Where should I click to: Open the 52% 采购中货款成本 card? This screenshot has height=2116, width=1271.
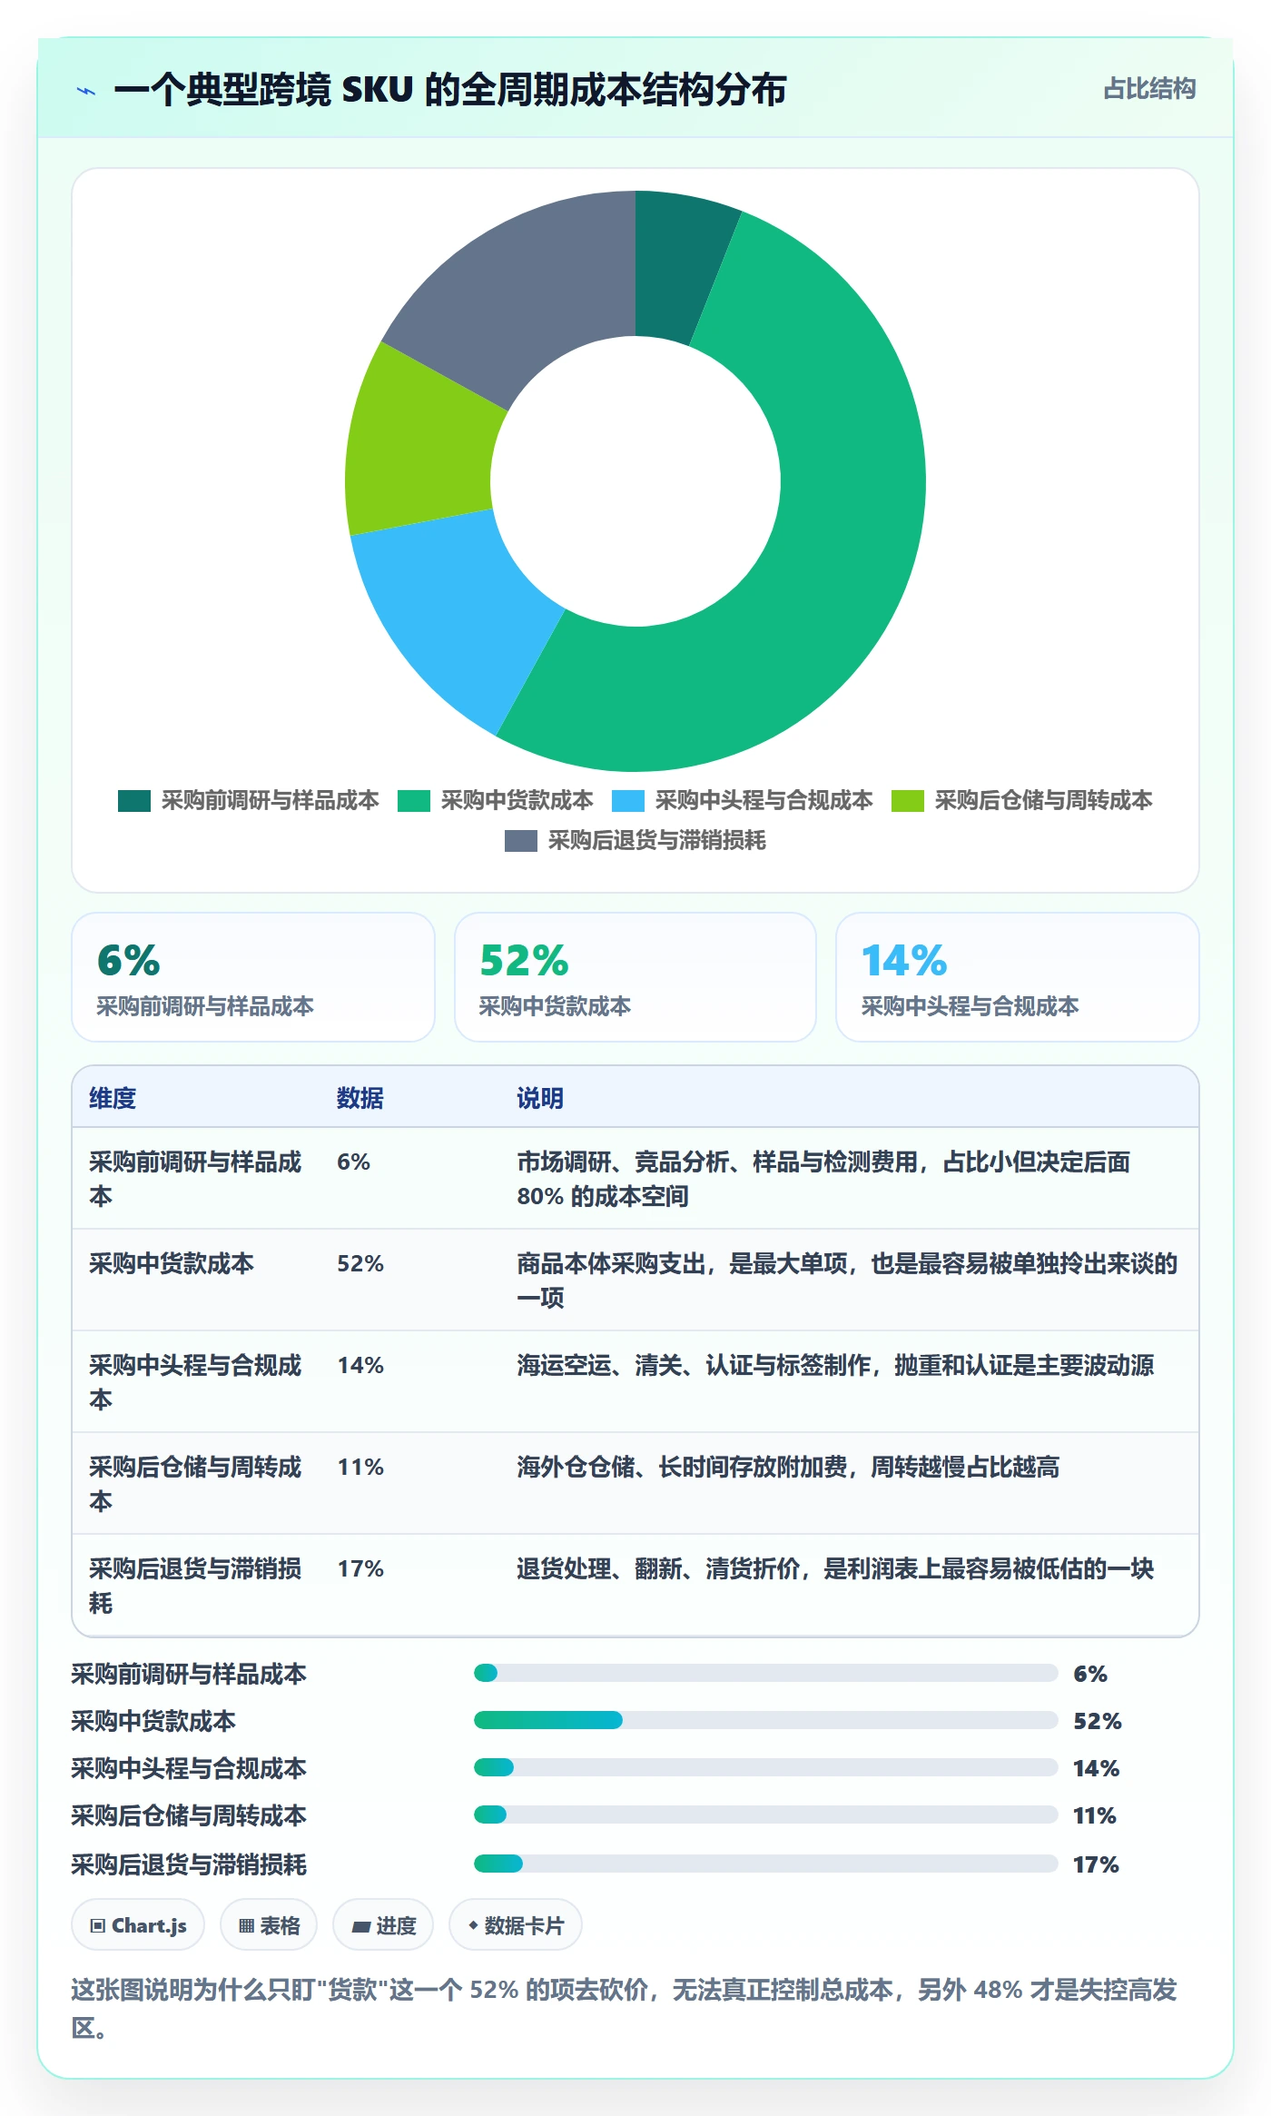click(635, 977)
